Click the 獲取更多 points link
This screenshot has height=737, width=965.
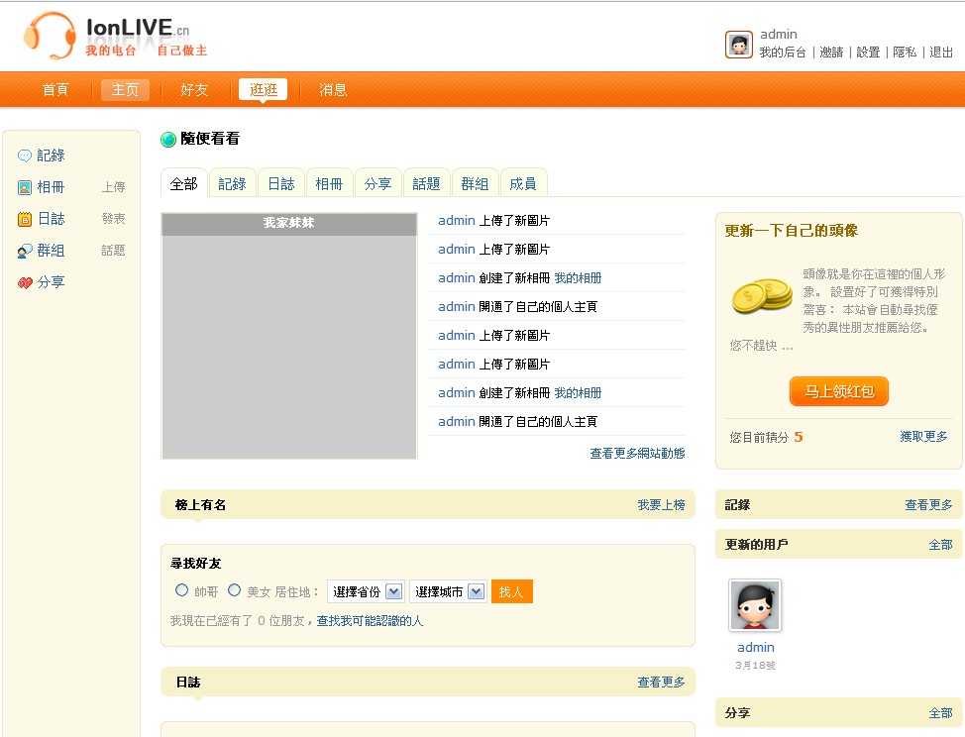tap(923, 437)
